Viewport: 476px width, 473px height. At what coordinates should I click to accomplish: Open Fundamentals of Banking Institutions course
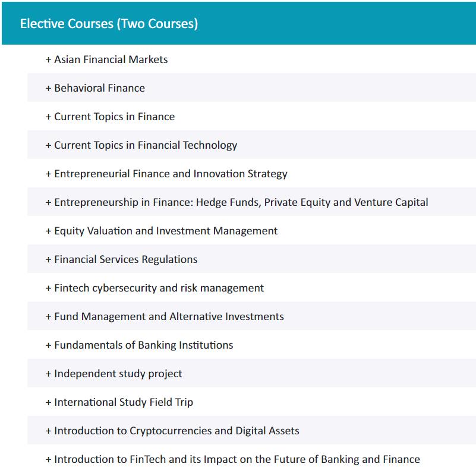[143, 345]
